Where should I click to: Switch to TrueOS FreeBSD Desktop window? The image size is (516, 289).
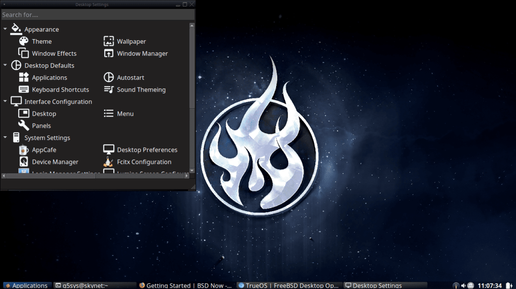[x=290, y=285]
